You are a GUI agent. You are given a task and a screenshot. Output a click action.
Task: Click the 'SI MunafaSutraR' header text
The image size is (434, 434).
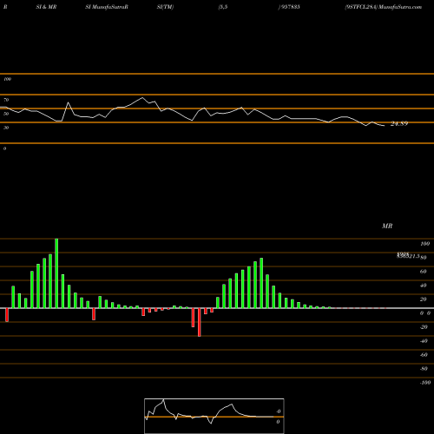pos(107,7)
